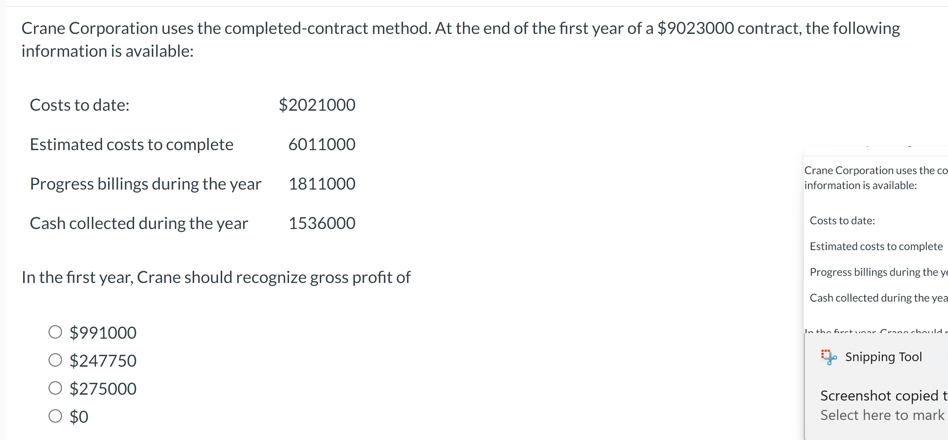Click the Progress billings figure 1811000
This screenshot has width=948, height=440.
(x=322, y=183)
